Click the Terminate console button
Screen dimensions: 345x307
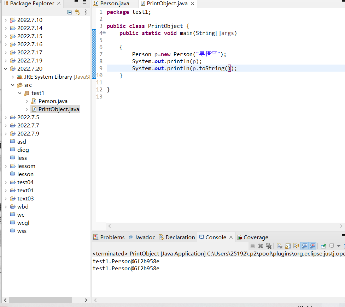point(253,246)
